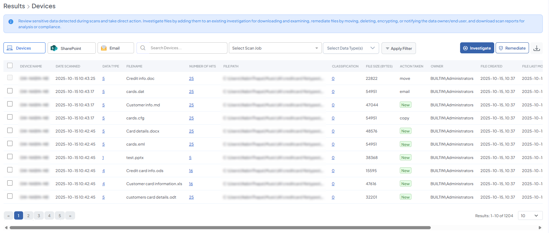Click the Devices laptop icon
This screenshot has width=549, height=233.
(10, 48)
